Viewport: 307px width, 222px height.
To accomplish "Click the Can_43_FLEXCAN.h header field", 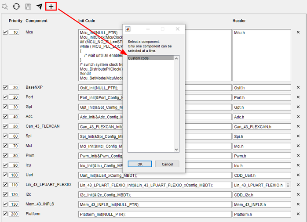I will 262,127.
